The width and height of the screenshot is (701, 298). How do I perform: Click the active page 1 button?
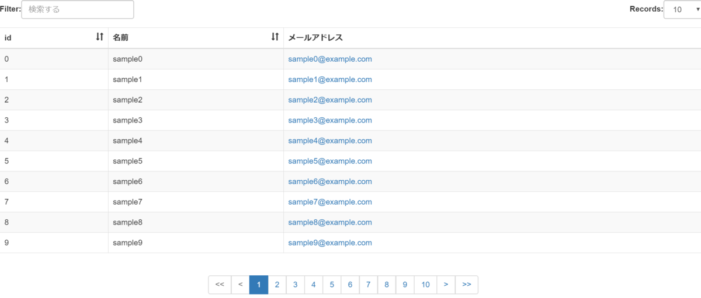259,285
